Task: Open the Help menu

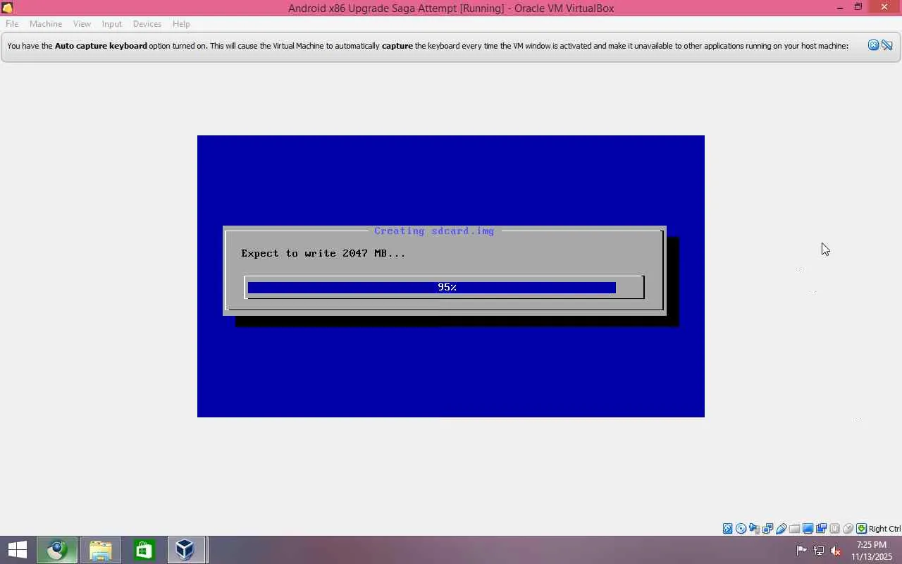Action: (181, 24)
